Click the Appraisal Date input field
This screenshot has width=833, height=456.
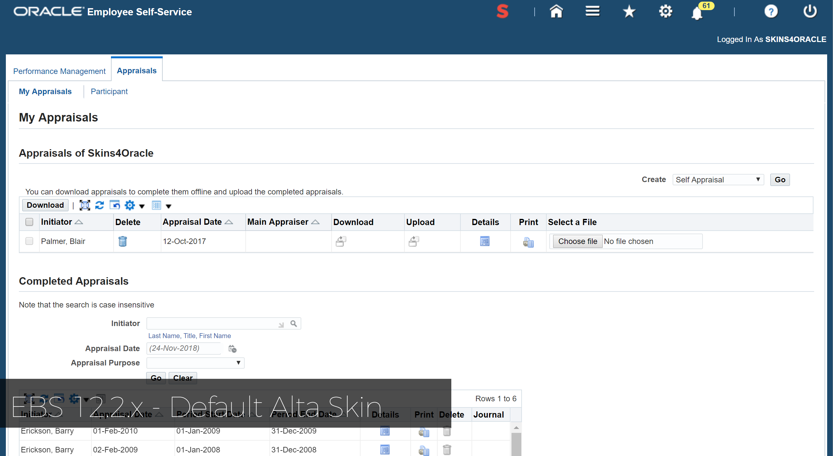click(184, 348)
